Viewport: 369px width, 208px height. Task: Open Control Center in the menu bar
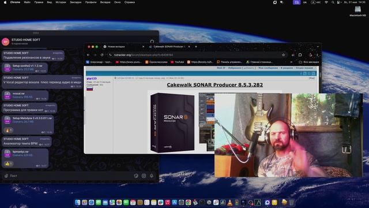[x=339, y=2]
